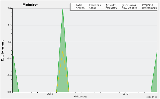Click the 2012 x-axis label
The width and height of the screenshot is (160, 99).
[x=50, y=94]
